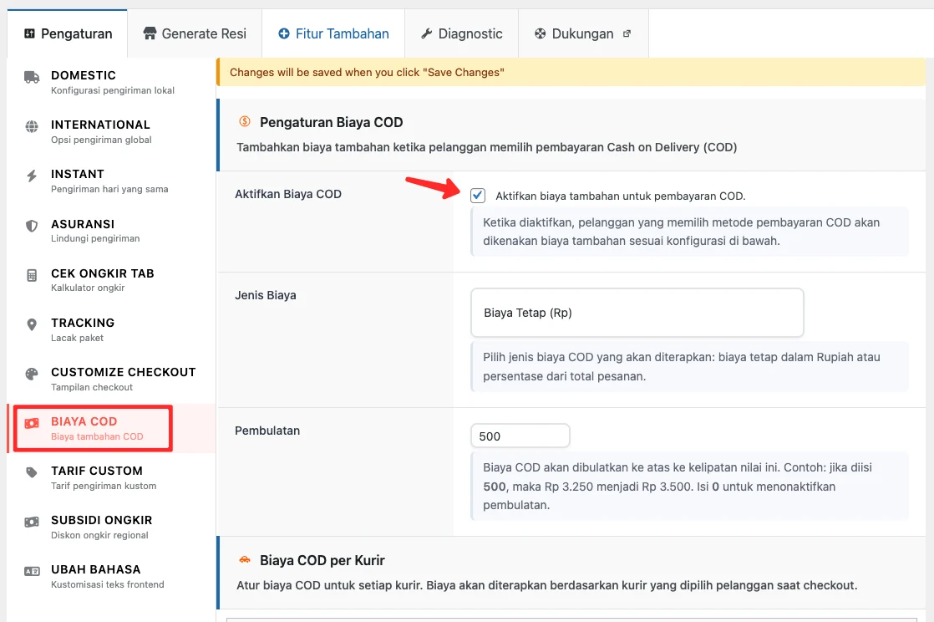This screenshot has height=622, width=934.
Task: Uncheck Aktifkan biaya tambahan untuk pembayaran COD
Action: [x=478, y=195]
